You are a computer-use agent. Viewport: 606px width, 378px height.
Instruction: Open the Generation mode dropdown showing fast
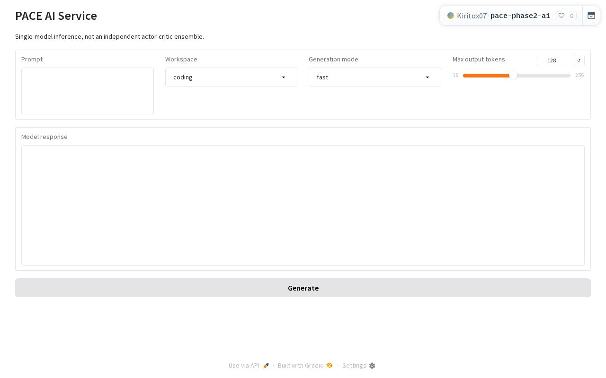375,77
